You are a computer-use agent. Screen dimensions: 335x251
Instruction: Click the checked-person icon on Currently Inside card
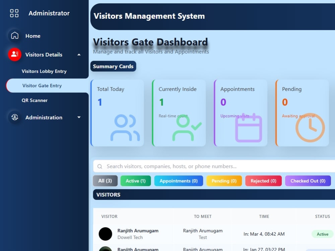pyautogui.click(x=187, y=128)
